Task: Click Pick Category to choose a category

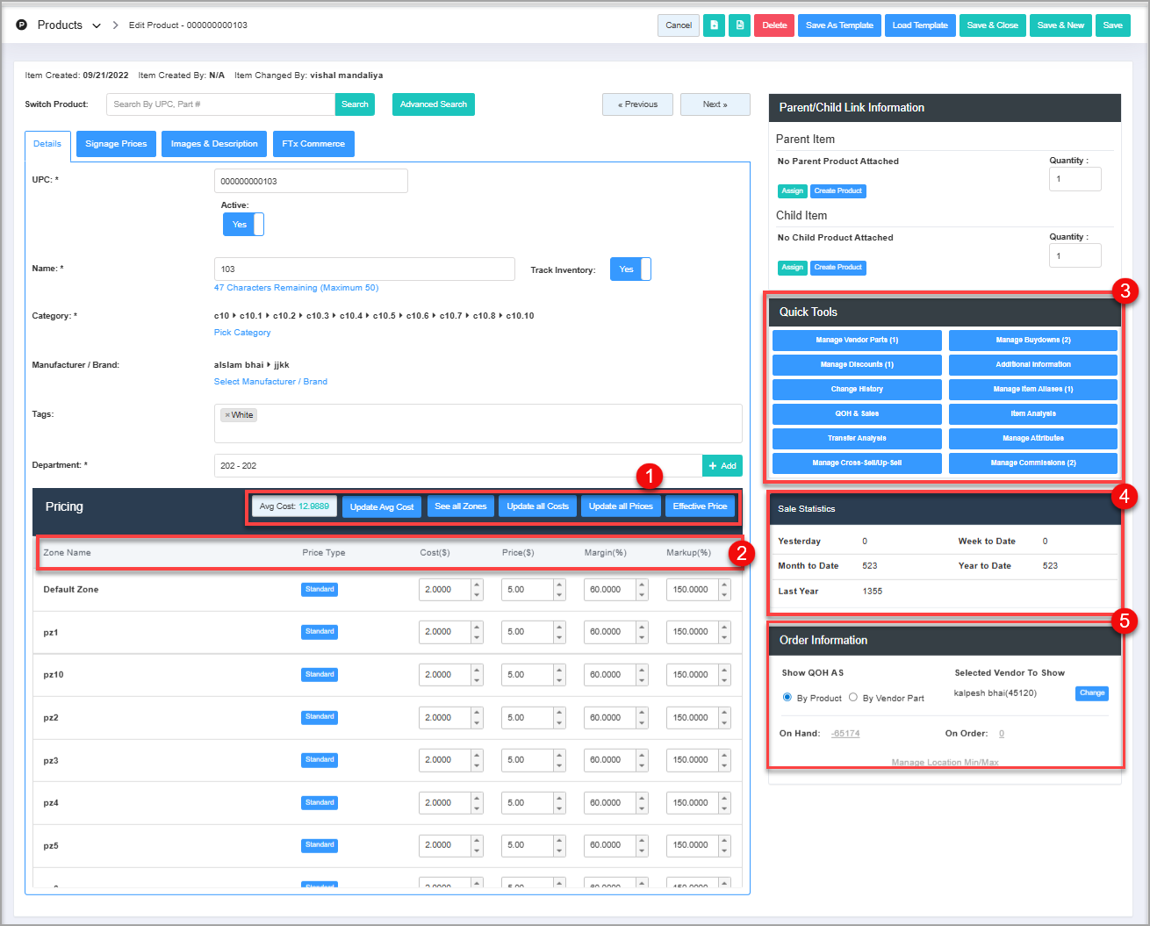Action: click(242, 333)
